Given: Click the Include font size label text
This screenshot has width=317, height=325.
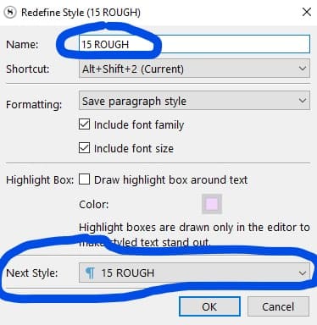Looking at the screenshot, I should pos(134,148).
